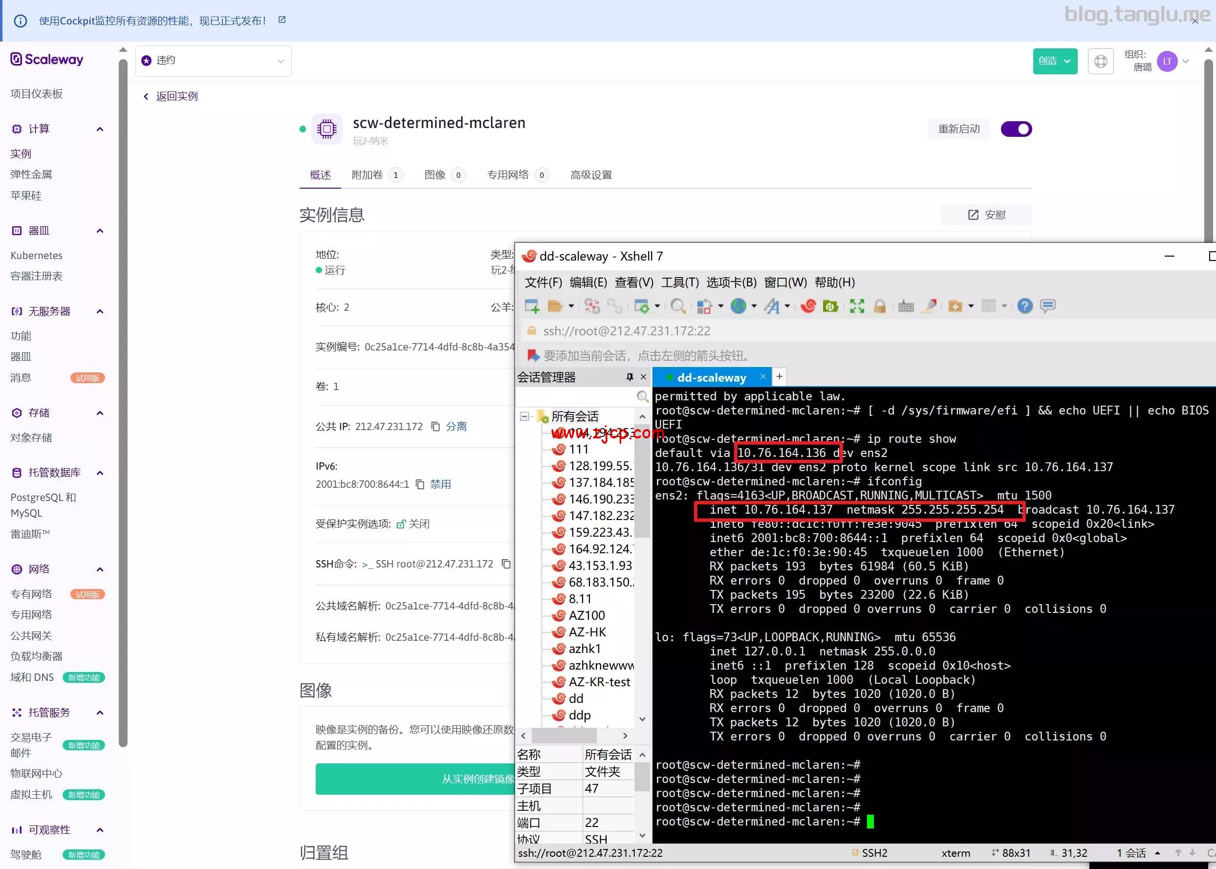The height and width of the screenshot is (869, 1216).
Task: Click the keyboard icon in Xshell toolbar
Action: click(906, 306)
